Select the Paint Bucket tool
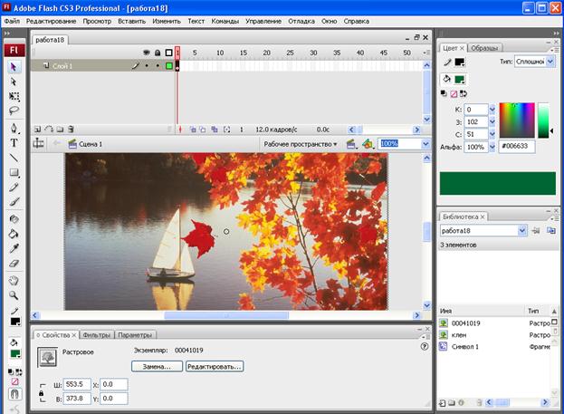564x414 pixels. coord(14,233)
